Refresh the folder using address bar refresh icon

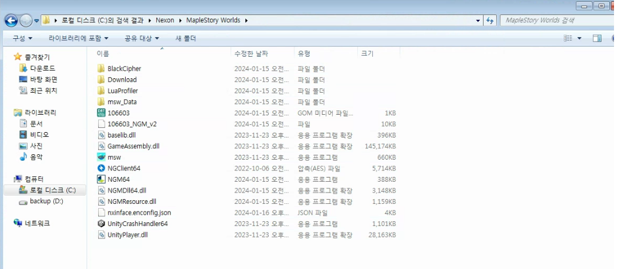click(x=490, y=20)
